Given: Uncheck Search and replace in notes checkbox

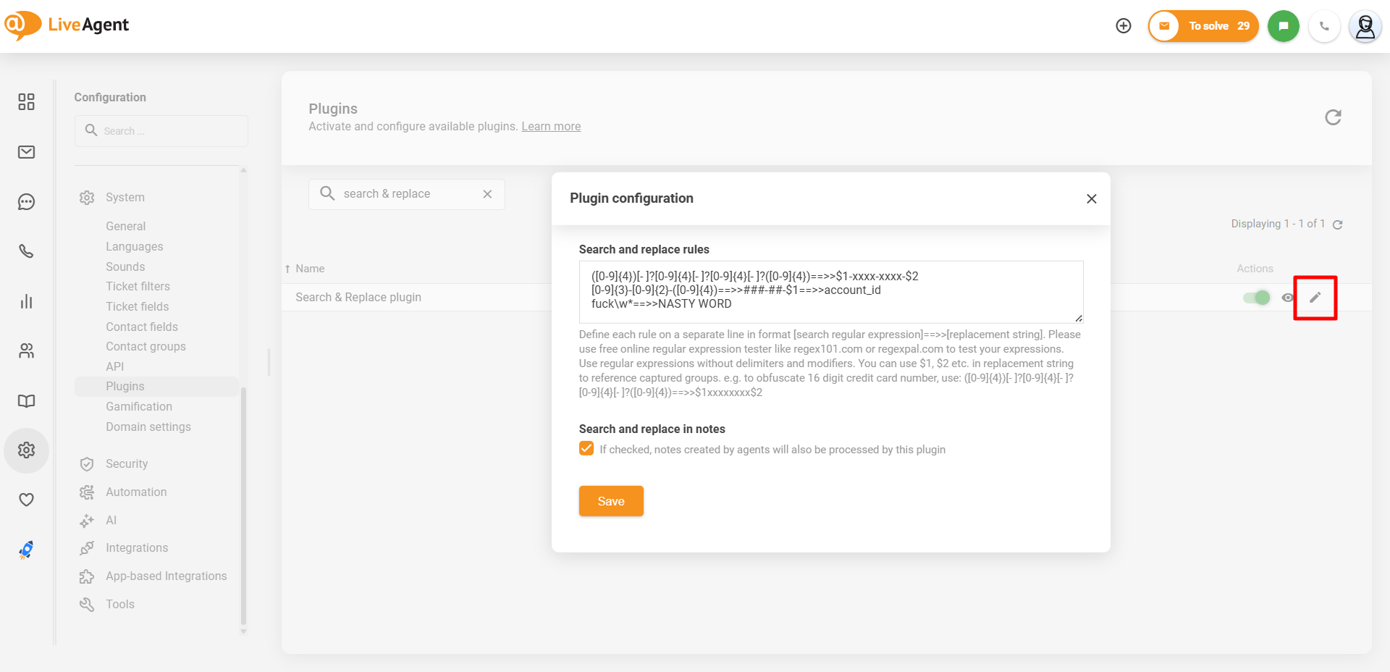Looking at the screenshot, I should [x=586, y=449].
